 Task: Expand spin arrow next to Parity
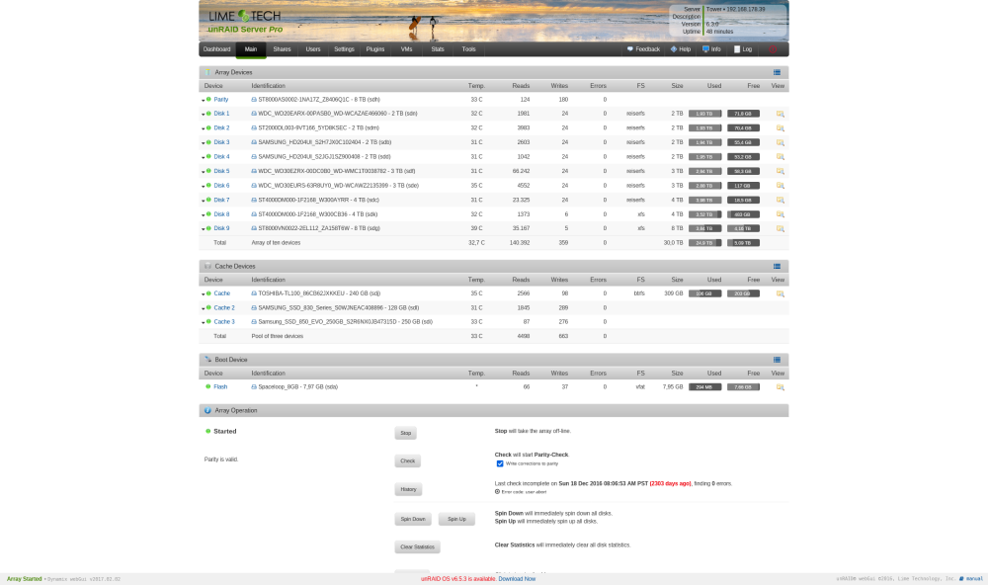pos(203,100)
